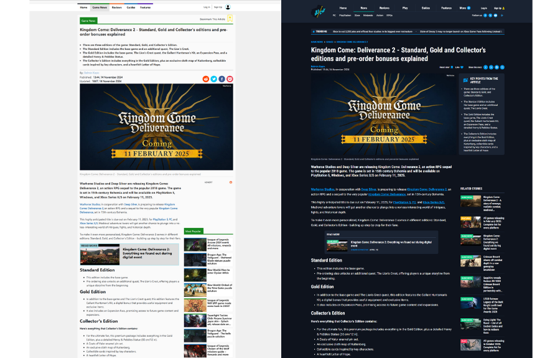Open Reviews menu in the dark site
The width and height of the screenshot is (560, 358).
(385, 8)
